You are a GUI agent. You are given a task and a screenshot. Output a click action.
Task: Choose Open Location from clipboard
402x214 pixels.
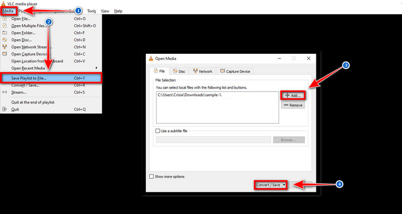(x=51, y=61)
